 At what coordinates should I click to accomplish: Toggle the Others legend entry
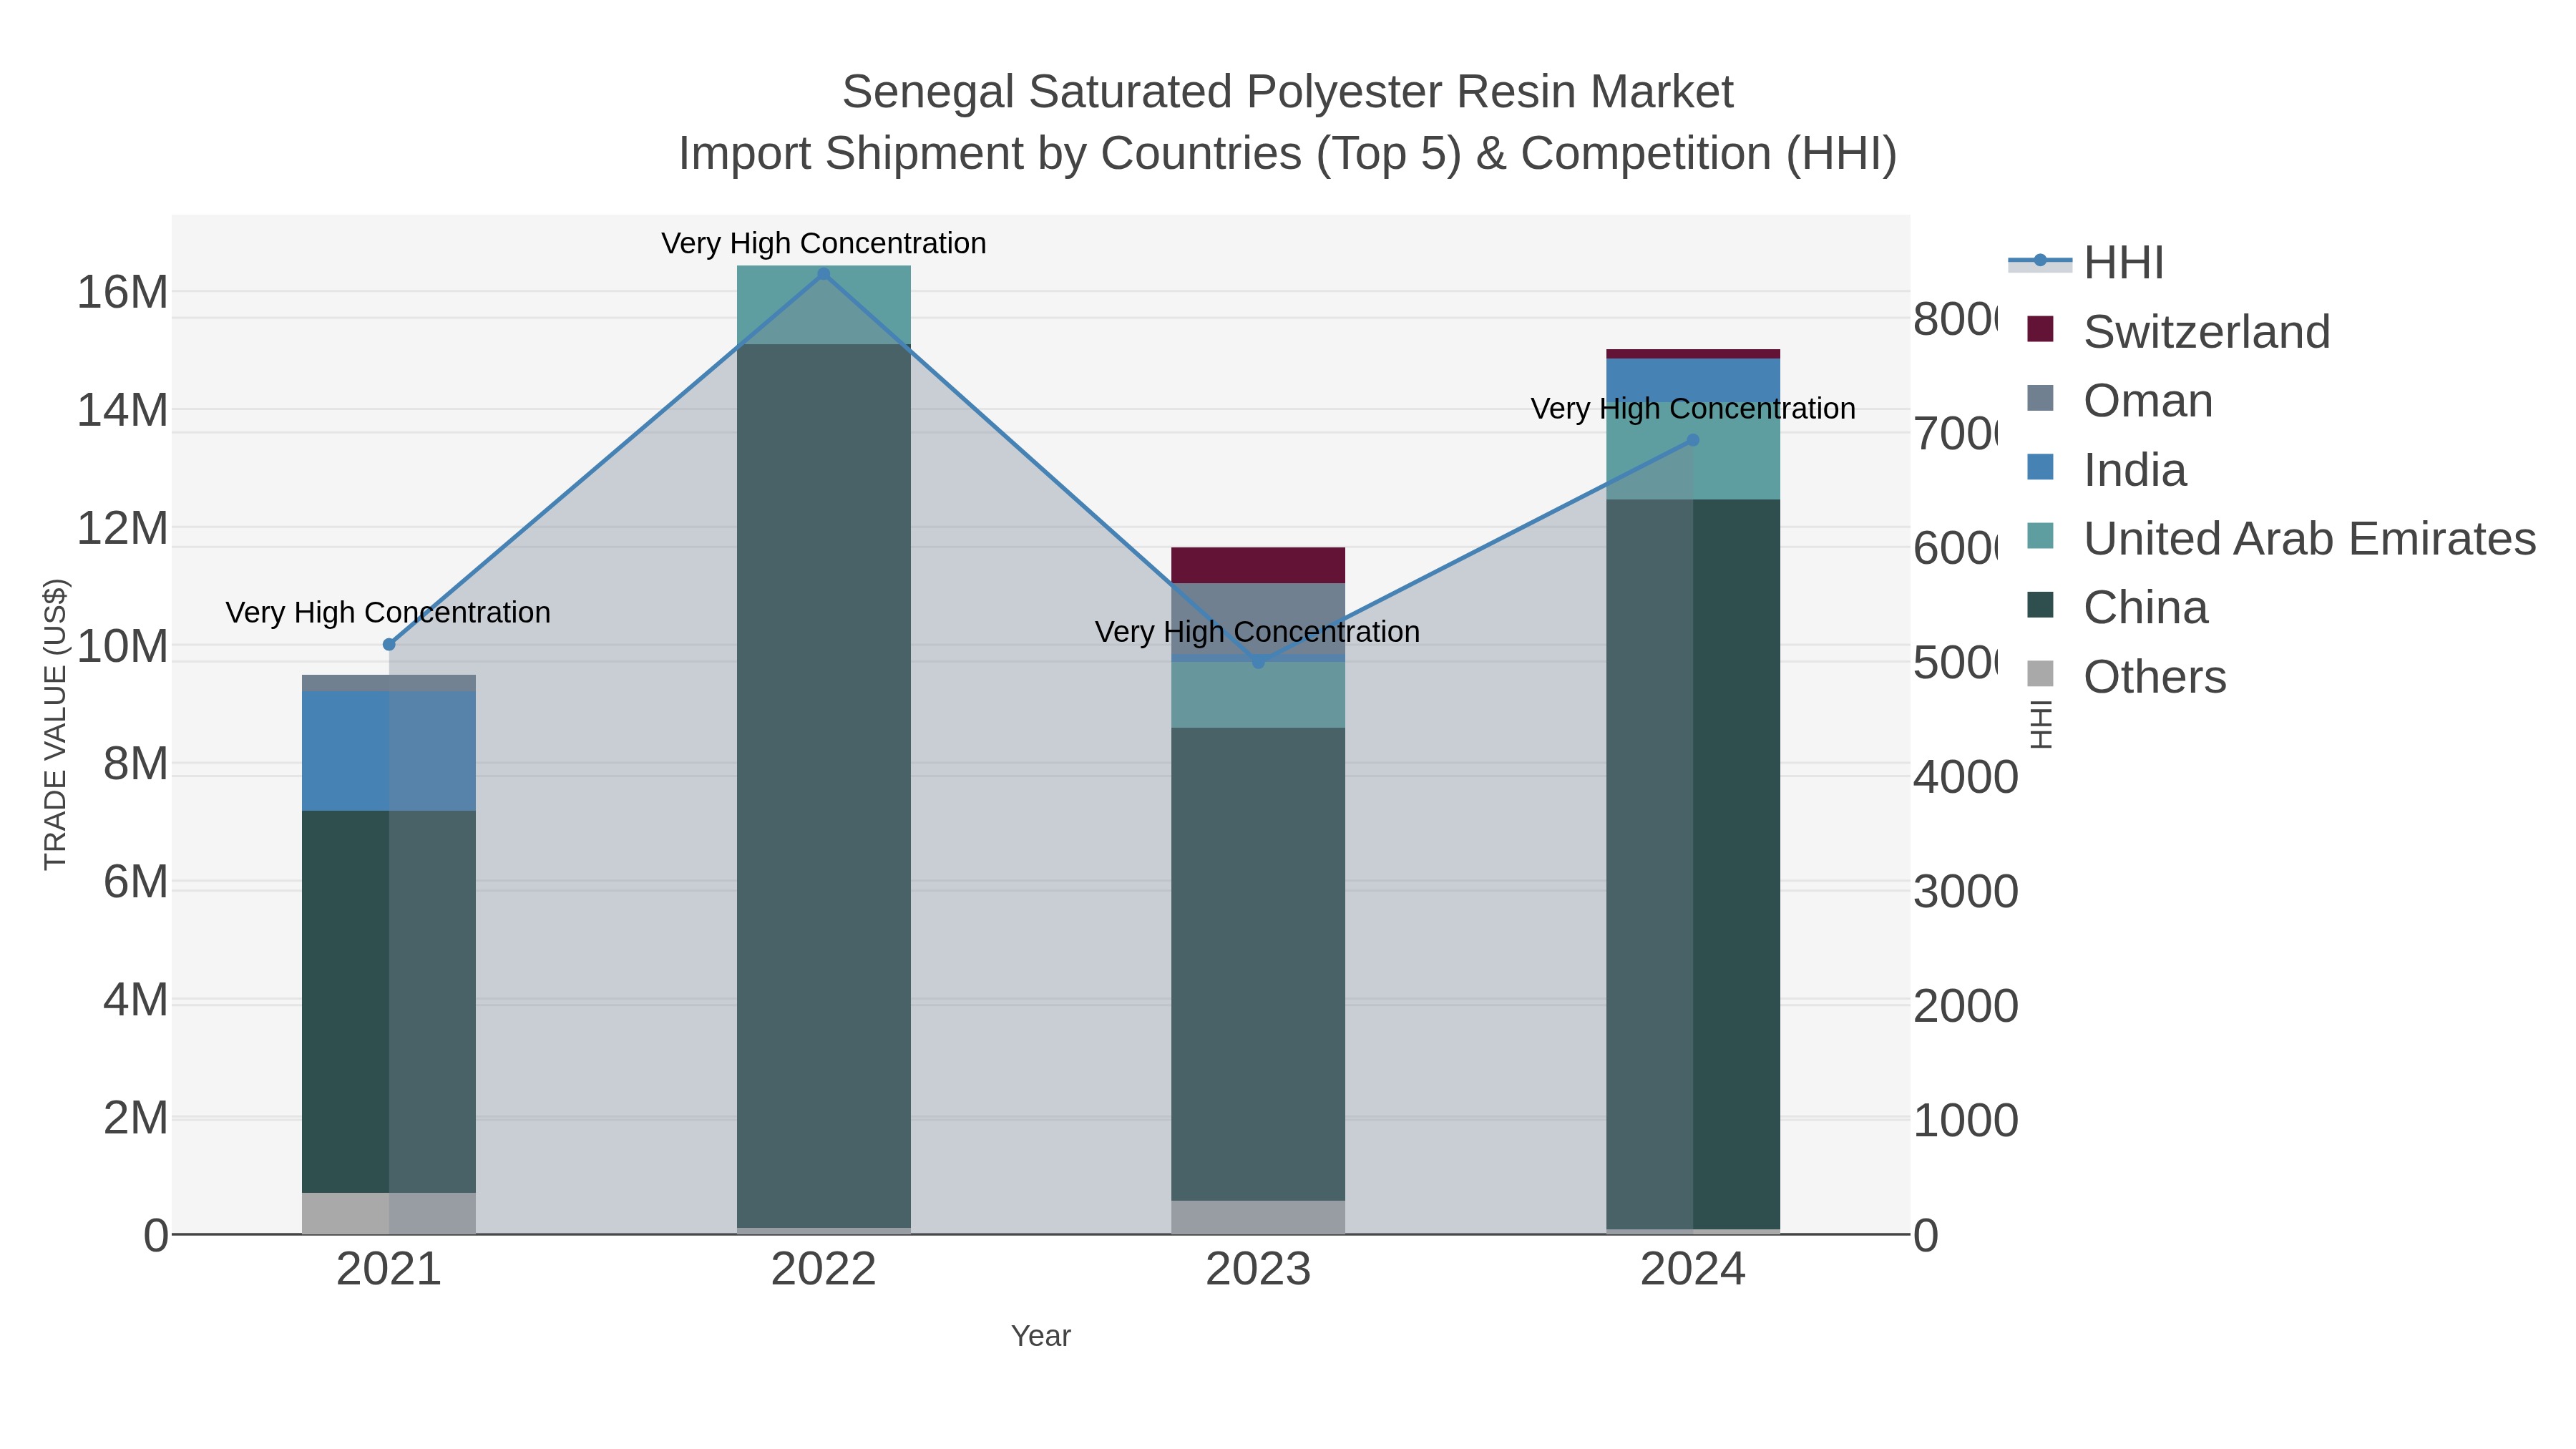pos(2126,677)
